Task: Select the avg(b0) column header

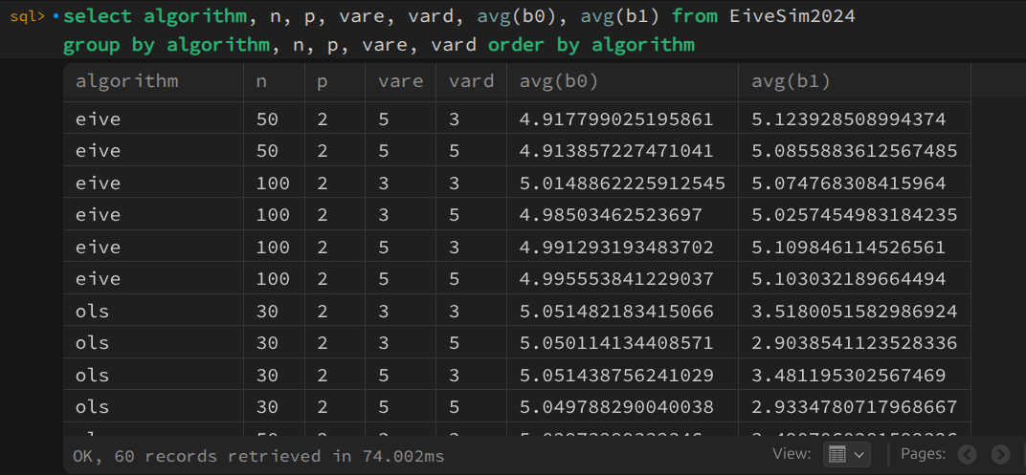Action: click(x=558, y=81)
